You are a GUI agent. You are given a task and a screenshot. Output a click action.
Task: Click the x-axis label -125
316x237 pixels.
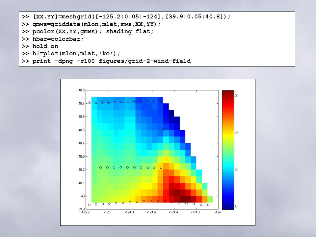pyautogui.click(x=107, y=212)
